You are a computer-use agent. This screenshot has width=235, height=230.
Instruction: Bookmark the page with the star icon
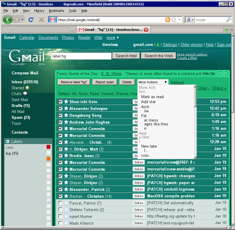[174, 20]
